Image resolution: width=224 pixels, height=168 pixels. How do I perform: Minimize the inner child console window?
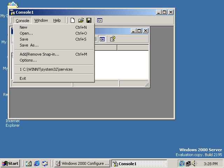(x=133, y=31)
